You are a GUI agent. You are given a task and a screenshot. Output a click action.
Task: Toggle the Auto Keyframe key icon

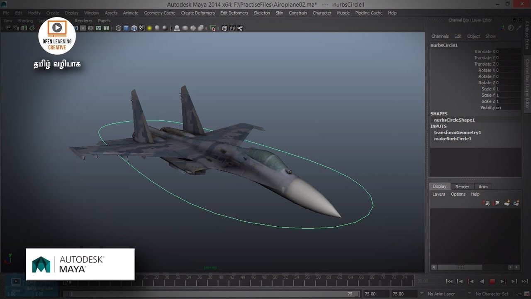[519, 294]
